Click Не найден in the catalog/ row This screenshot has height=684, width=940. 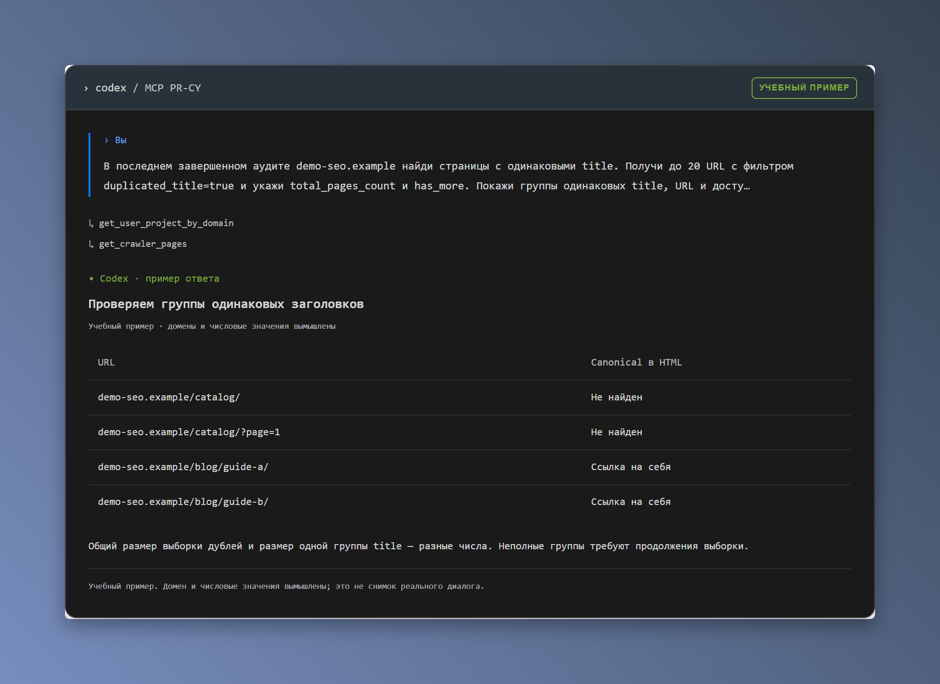click(616, 398)
